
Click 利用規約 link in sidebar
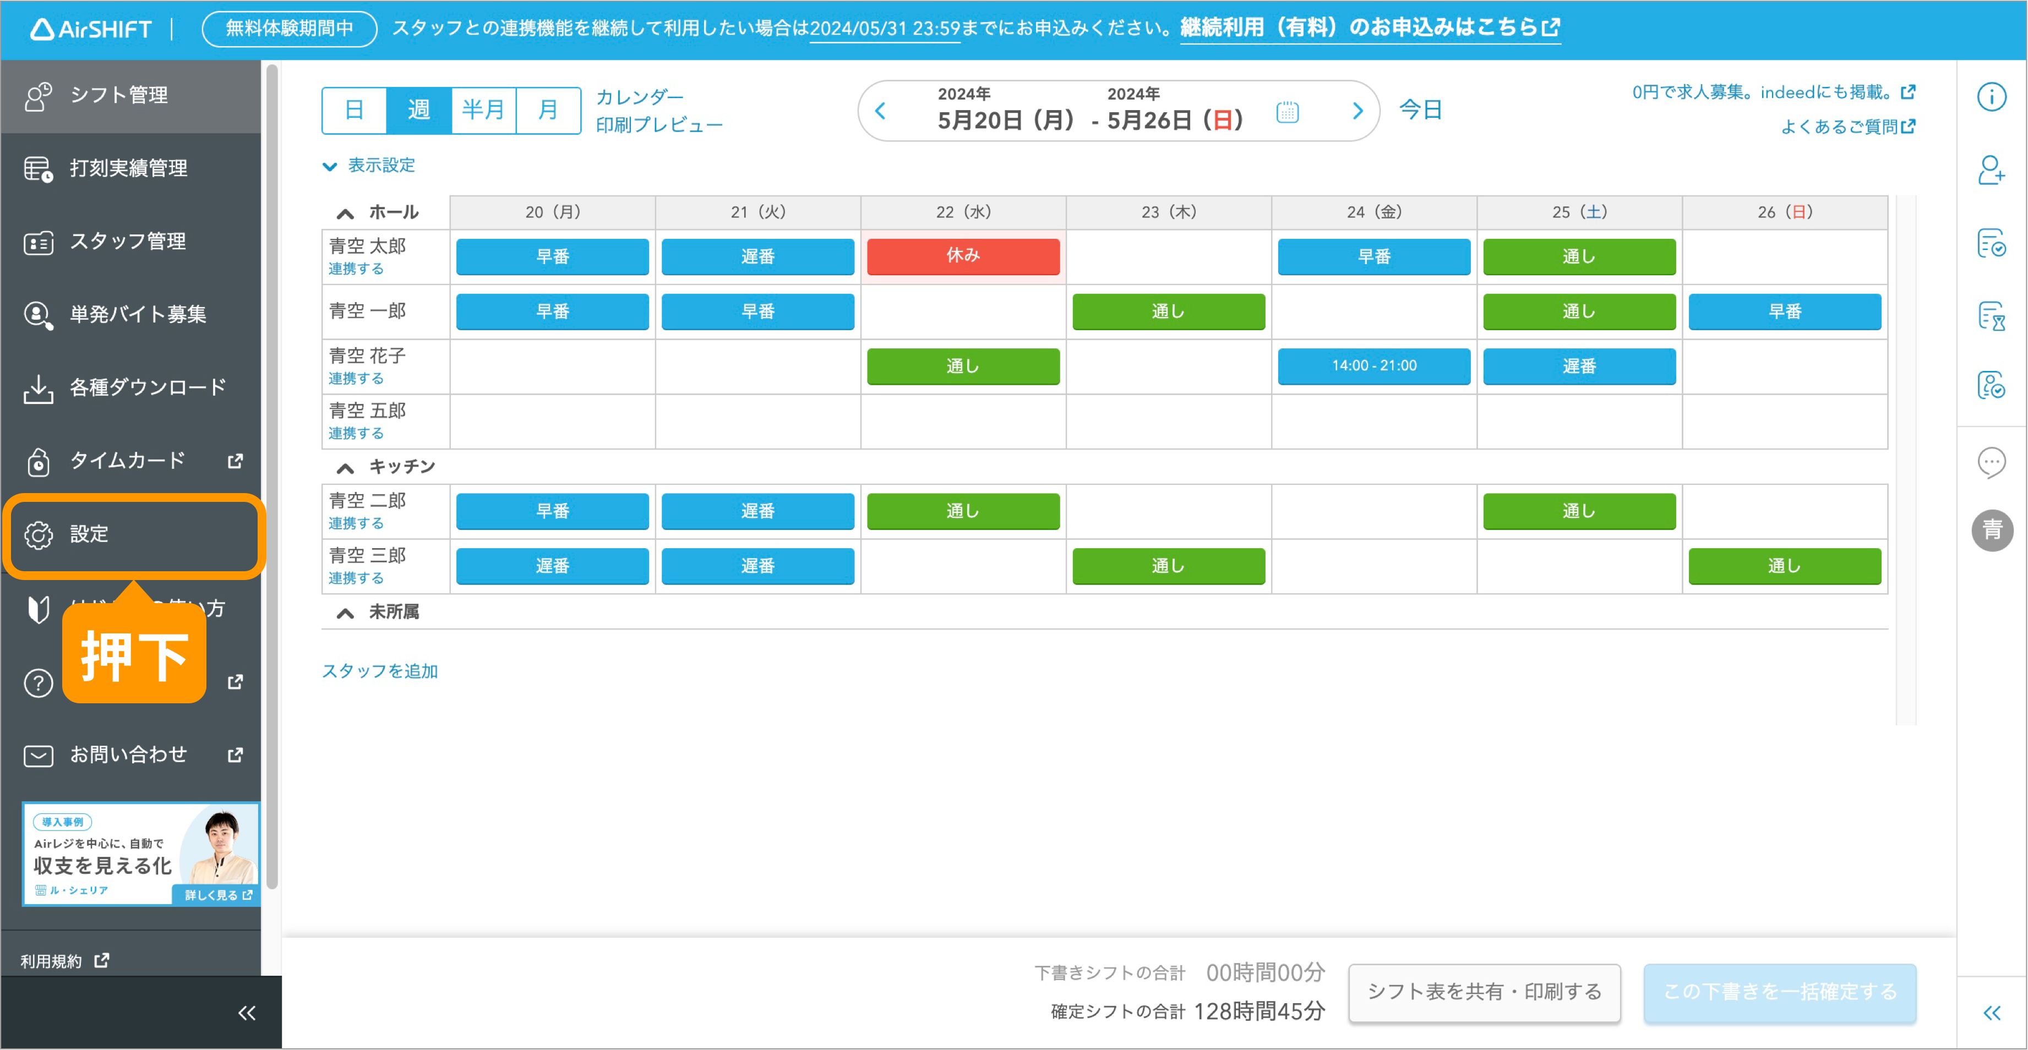tap(64, 961)
